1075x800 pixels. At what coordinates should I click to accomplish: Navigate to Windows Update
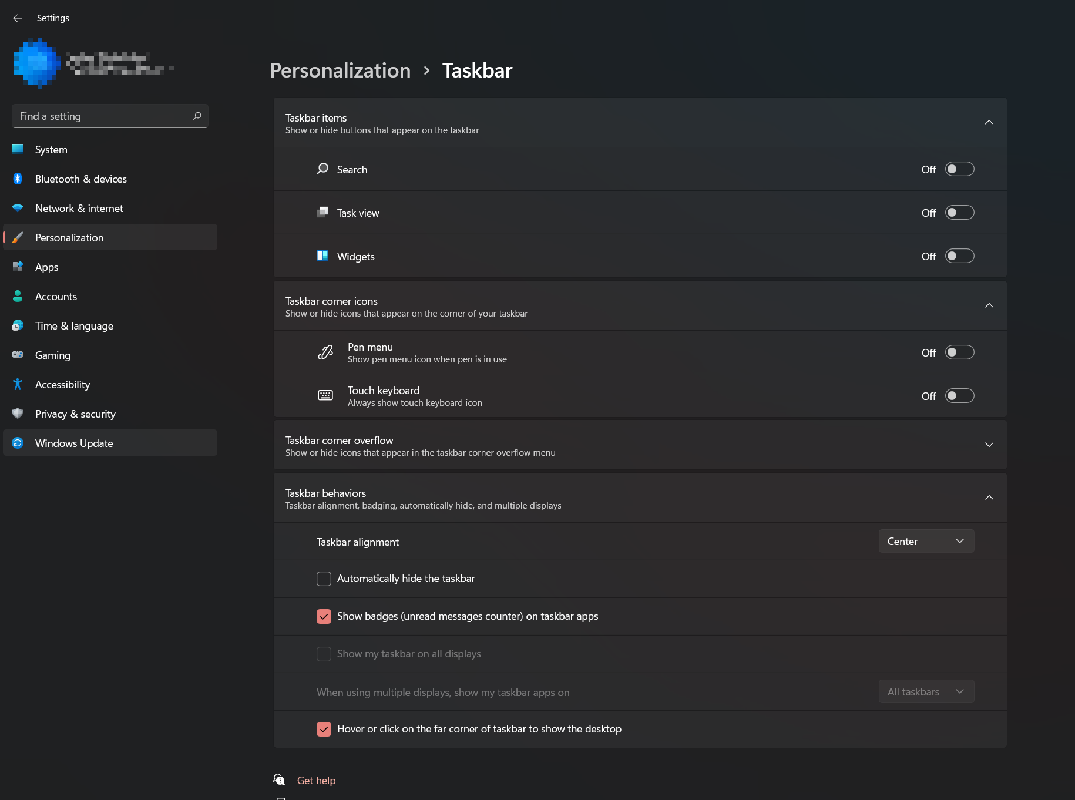tap(110, 443)
